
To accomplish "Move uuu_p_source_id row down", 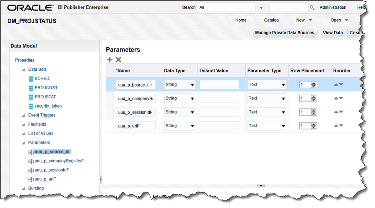I will [x=341, y=85].
